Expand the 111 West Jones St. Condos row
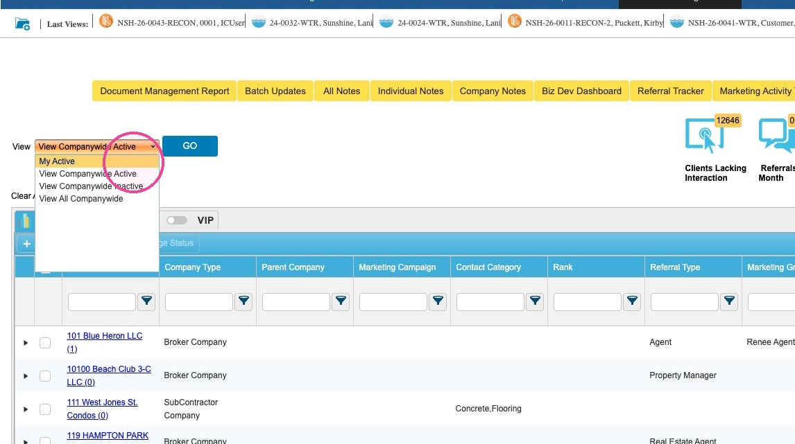Viewport: 795px width, 444px height. pos(26,409)
